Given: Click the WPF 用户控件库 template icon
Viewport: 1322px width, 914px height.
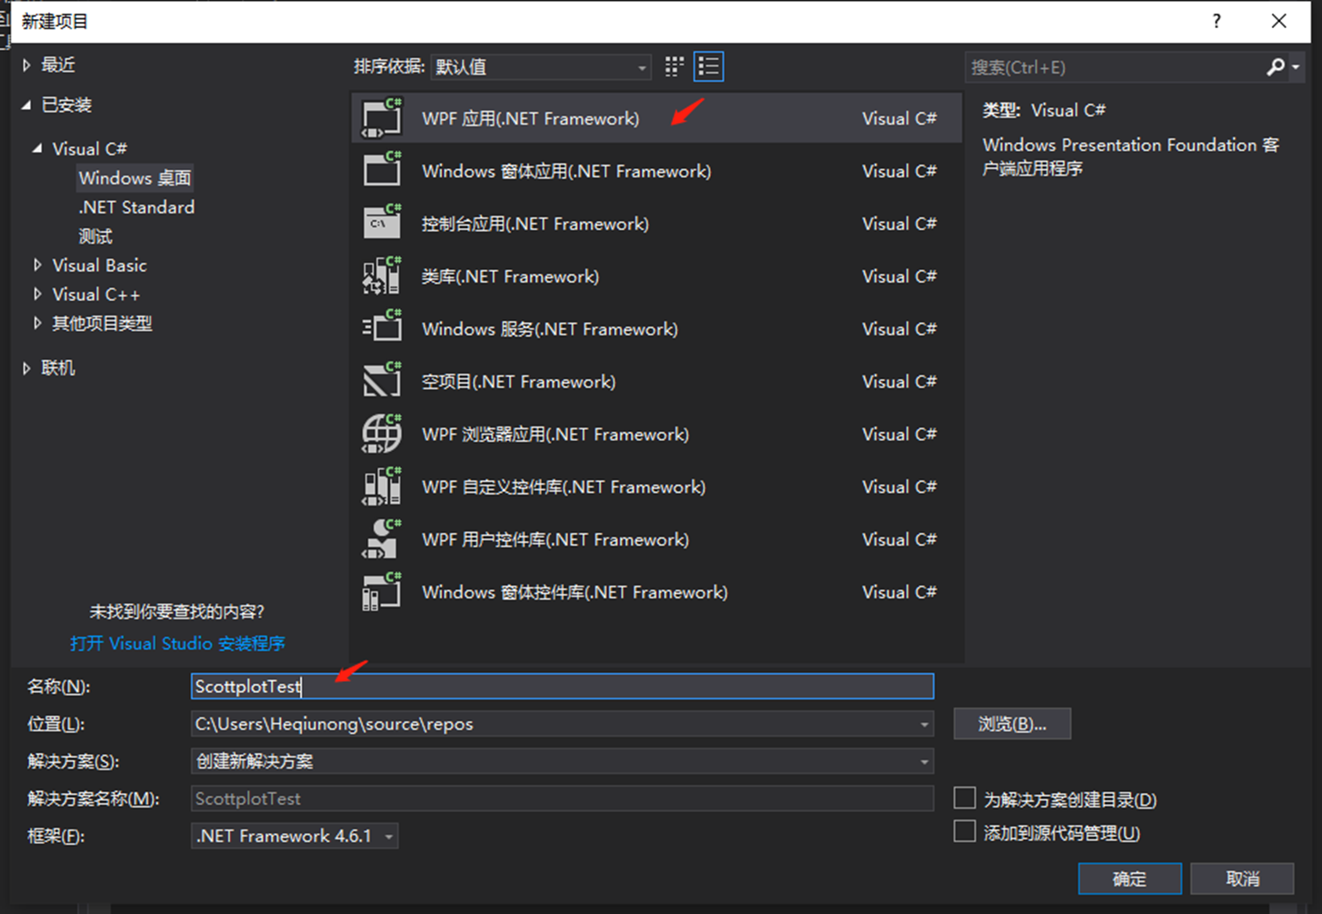Looking at the screenshot, I should click(x=382, y=539).
